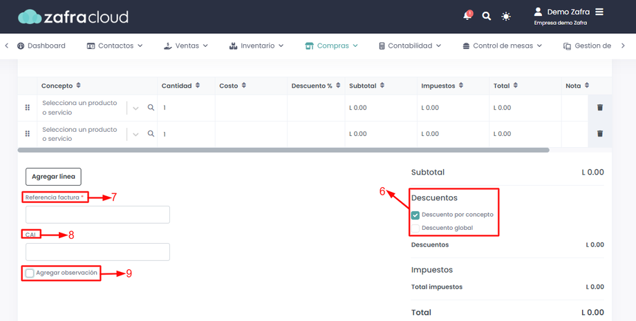The height and width of the screenshot is (321, 636).
Task: Search products using second row magnifier
Action: (x=151, y=134)
